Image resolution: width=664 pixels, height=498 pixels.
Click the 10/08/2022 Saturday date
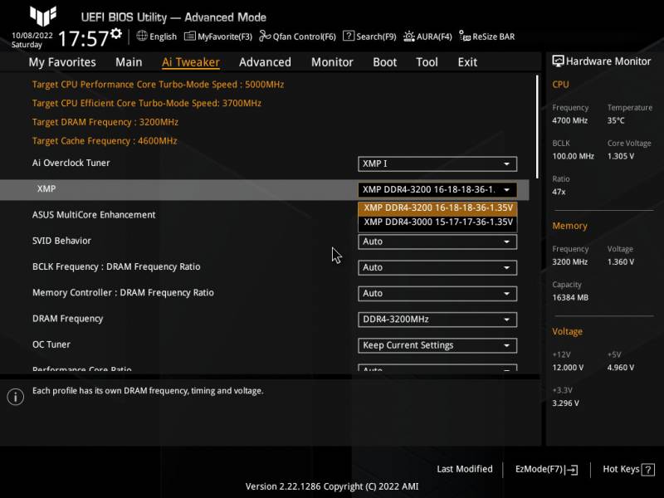click(32, 40)
